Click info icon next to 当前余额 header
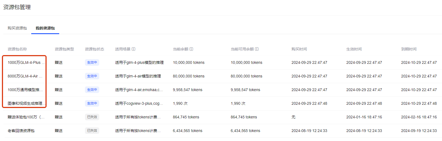Image resolution: width=442 pixels, height=141 pixels. click(191, 49)
